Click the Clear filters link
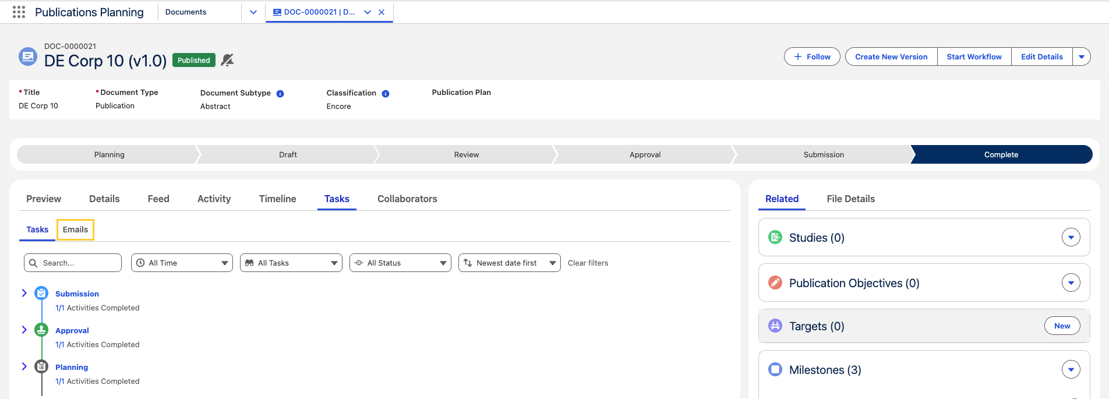Screen dimensions: 1109x399 point(588,263)
